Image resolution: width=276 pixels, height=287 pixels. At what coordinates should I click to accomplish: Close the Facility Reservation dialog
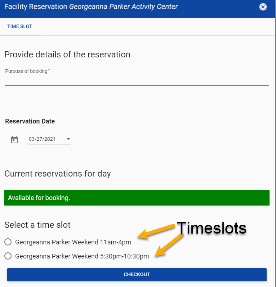coord(263,7)
